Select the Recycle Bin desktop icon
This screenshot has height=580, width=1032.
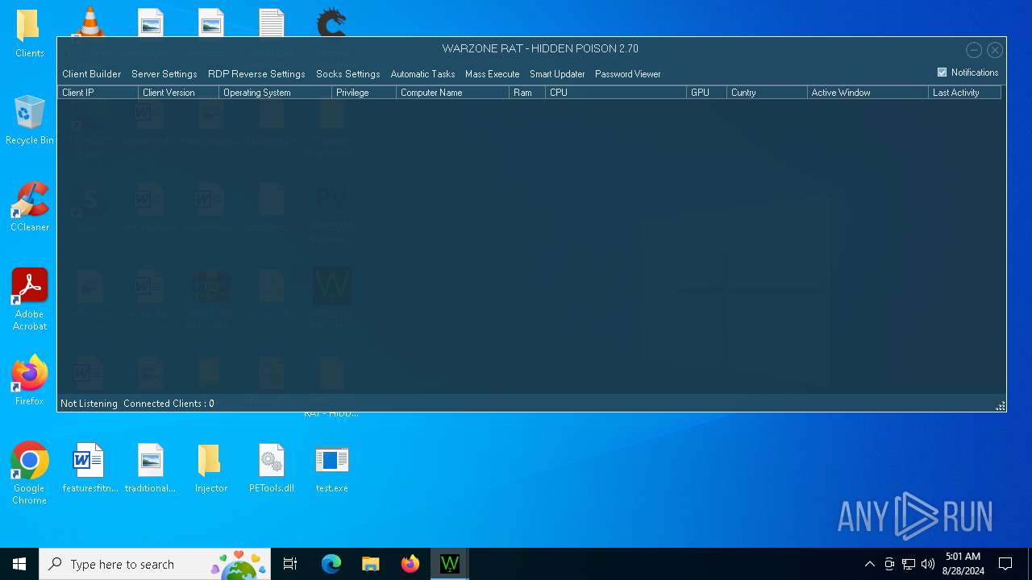pos(29,121)
